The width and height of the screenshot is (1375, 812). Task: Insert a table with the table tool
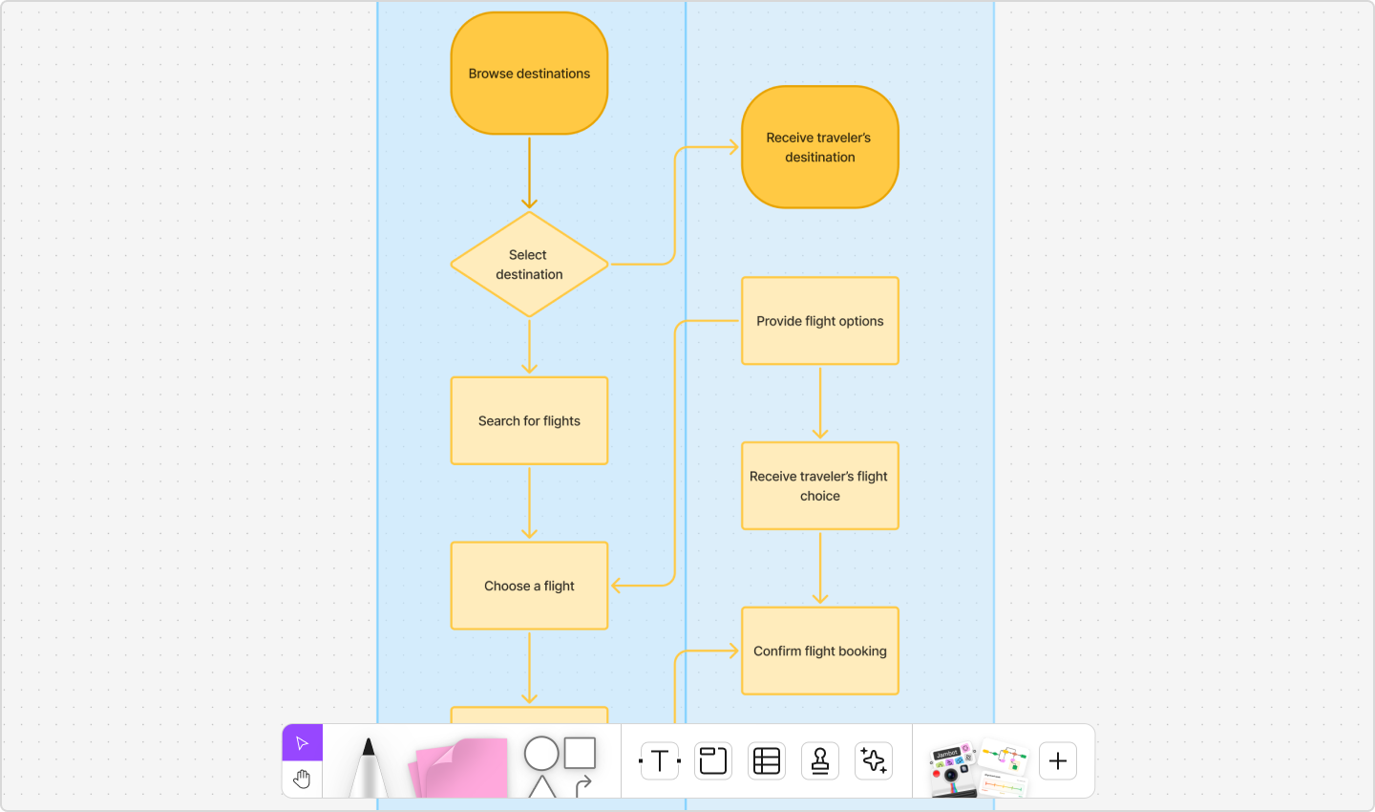(x=766, y=760)
